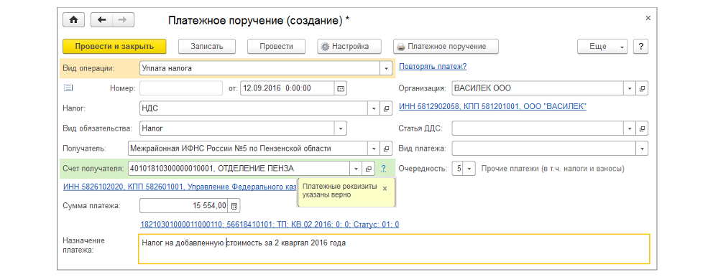Click the document status icon near Номер

coord(68,88)
